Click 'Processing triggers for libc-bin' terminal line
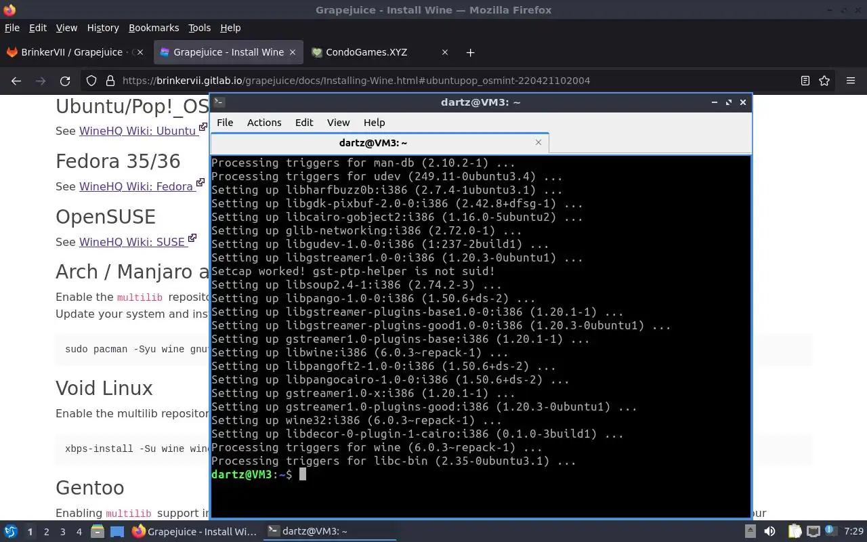867x542 pixels. (x=394, y=461)
